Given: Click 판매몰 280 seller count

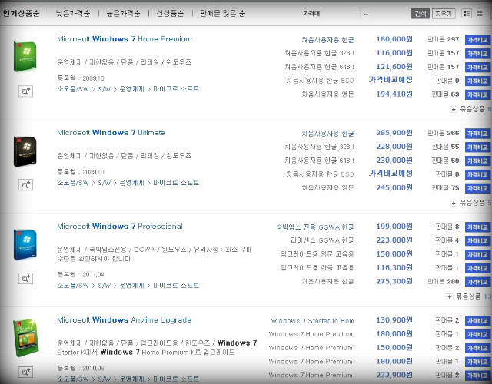Looking at the screenshot, I should (x=444, y=282).
